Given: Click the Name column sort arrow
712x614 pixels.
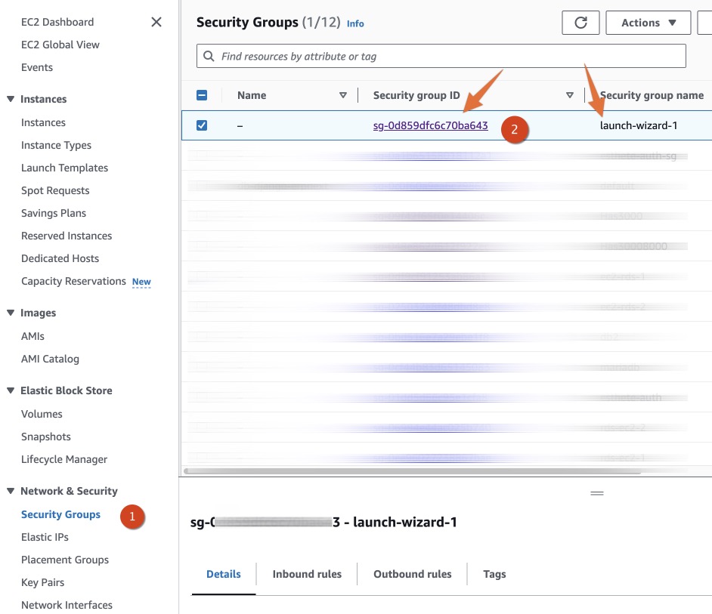Looking at the screenshot, I should [x=343, y=95].
